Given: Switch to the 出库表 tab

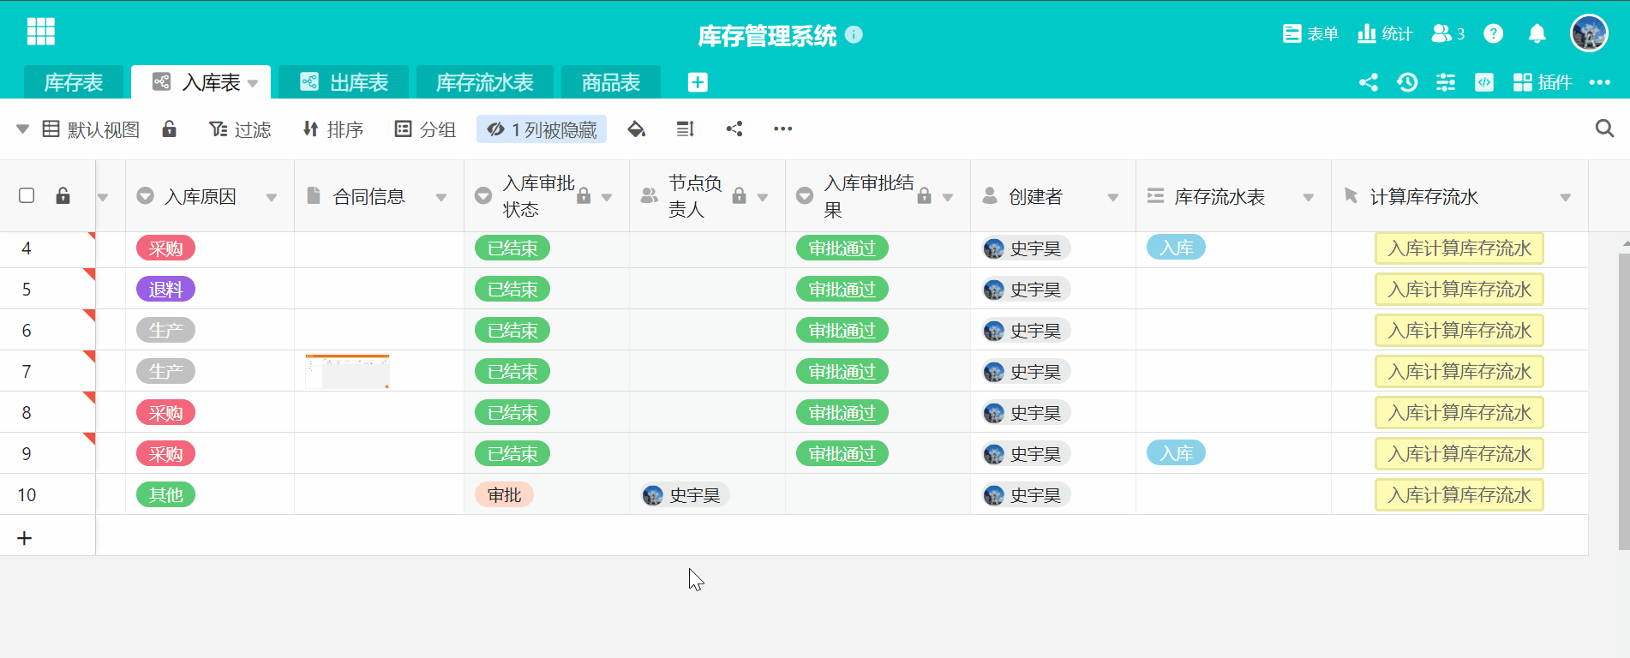Looking at the screenshot, I should [x=344, y=82].
